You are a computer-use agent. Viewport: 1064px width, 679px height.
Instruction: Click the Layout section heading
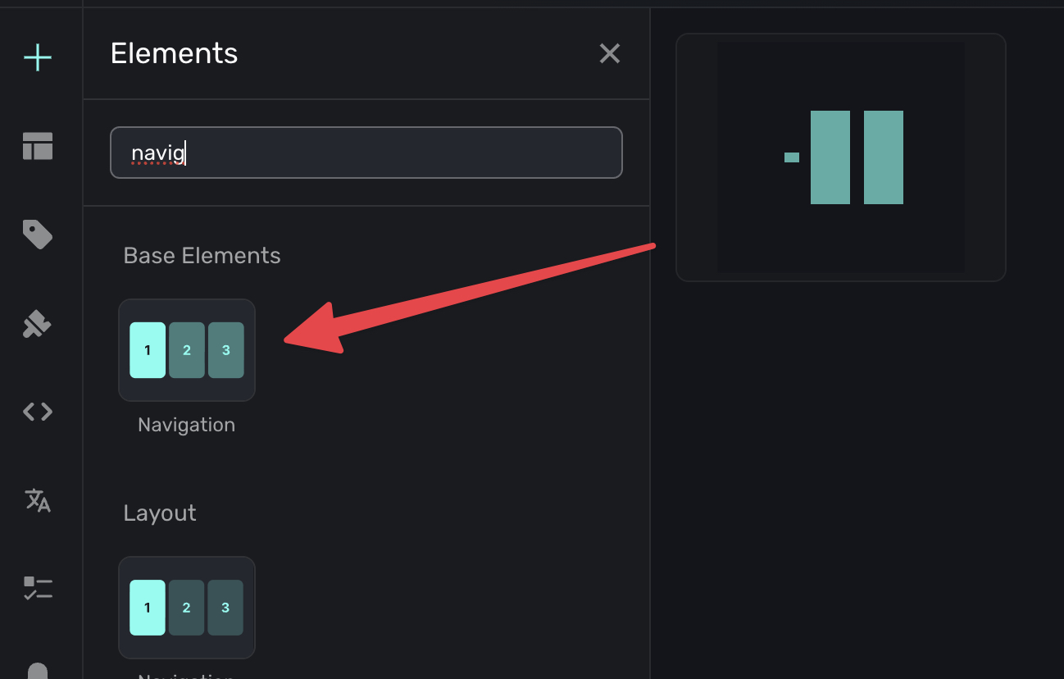160,513
